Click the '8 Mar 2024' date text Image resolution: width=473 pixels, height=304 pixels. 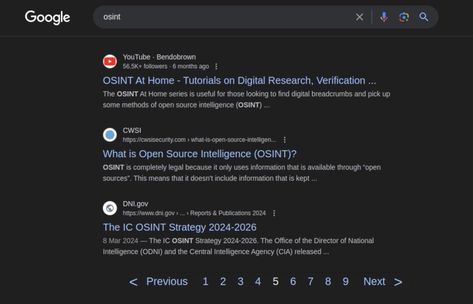coord(120,240)
